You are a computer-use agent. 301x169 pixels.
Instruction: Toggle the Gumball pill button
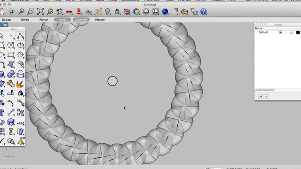click(81, 20)
